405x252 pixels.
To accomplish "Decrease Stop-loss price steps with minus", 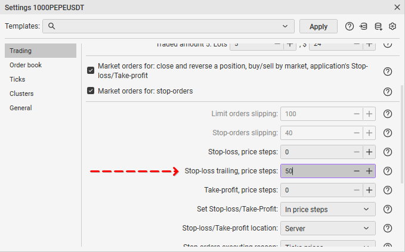I will [x=357, y=152].
